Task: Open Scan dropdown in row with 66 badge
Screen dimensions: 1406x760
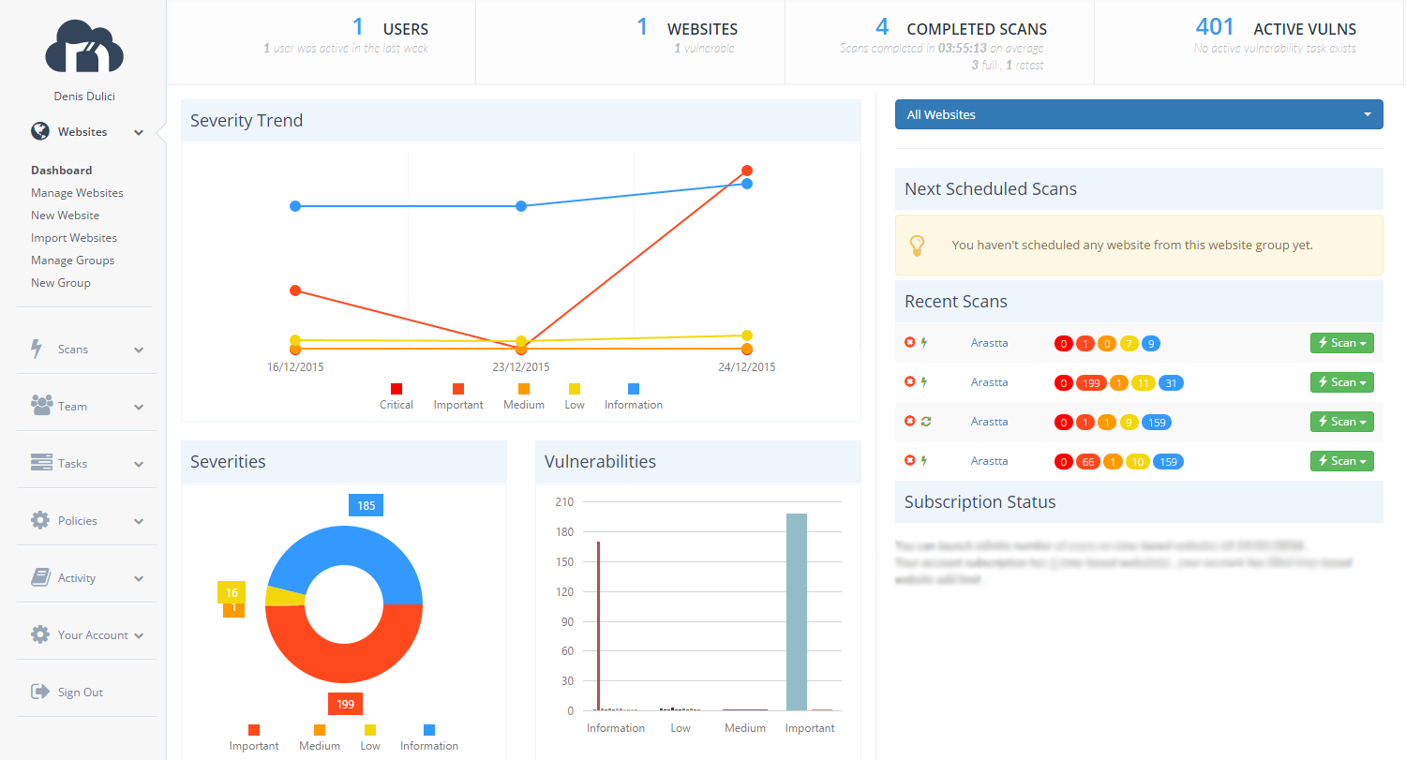Action: tap(1341, 461)
